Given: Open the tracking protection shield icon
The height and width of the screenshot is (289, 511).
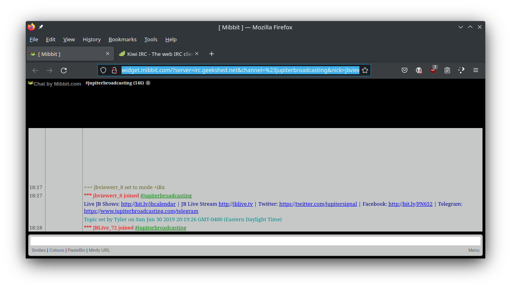Looking at the screenshot, I should coord(103,70).
